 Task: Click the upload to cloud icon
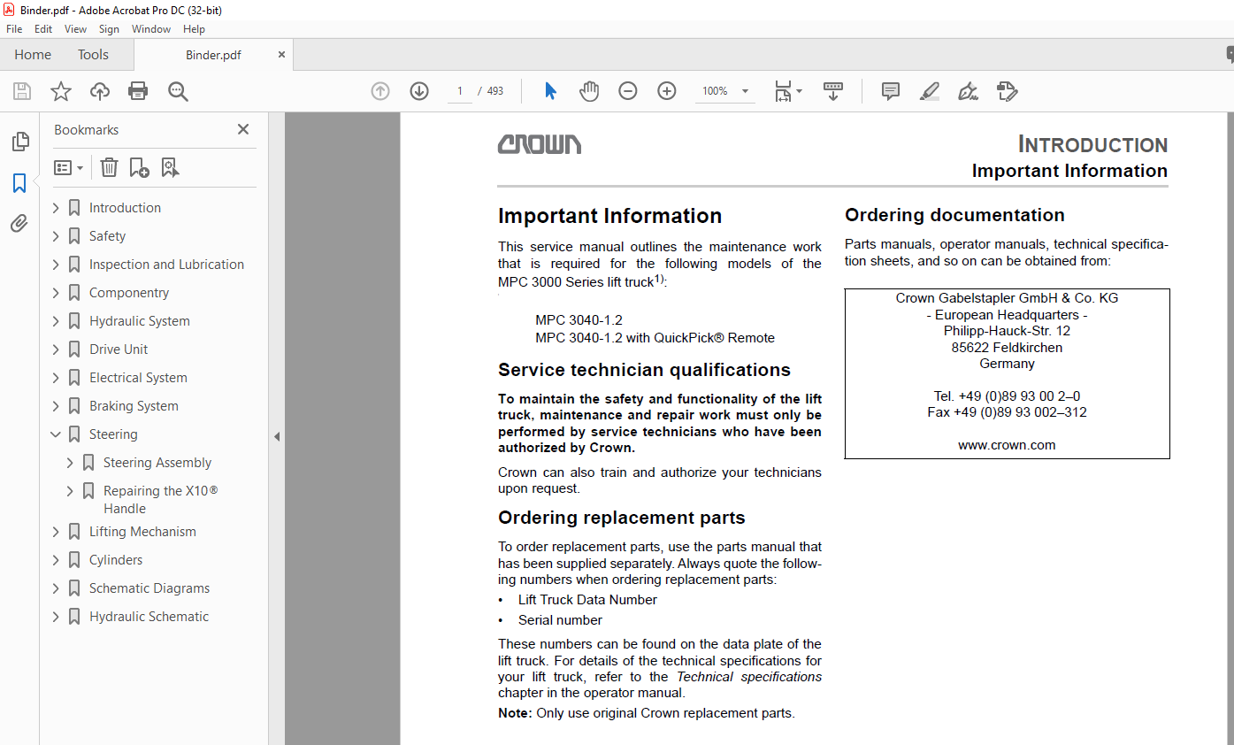pyautogui.click(x=100, y=91)
